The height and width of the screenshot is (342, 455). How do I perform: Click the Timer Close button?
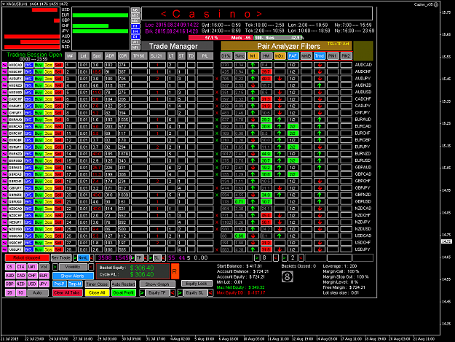[x=97, y=284]
